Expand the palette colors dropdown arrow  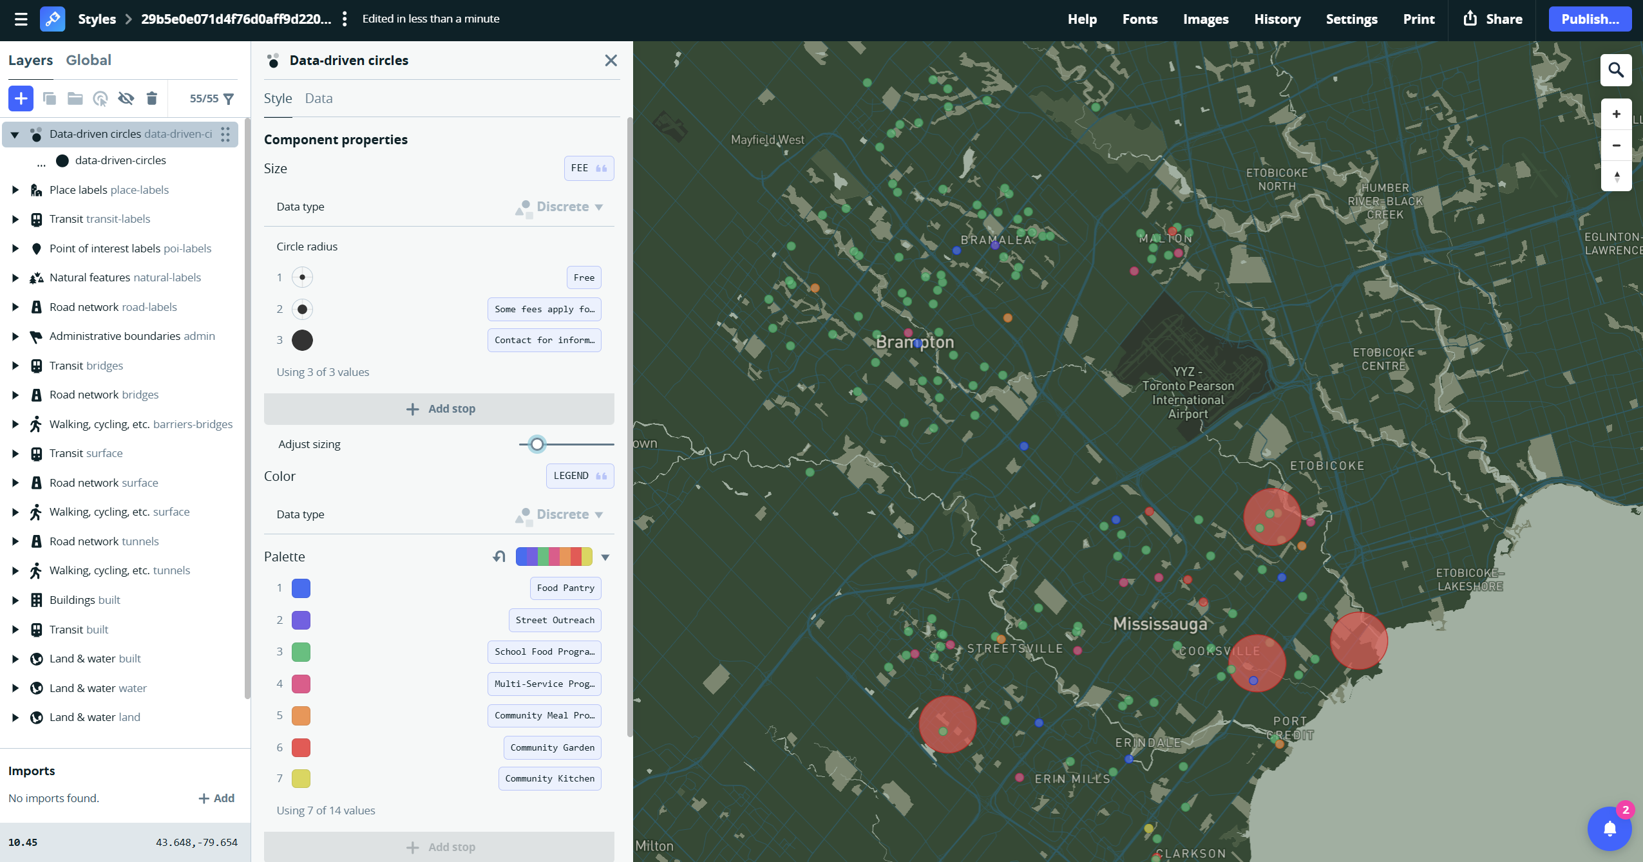605,557
